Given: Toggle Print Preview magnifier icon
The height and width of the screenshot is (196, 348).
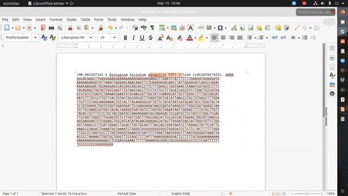Looking at the screenshot, I should click(60, 28).
